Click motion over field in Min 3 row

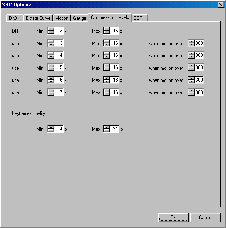(199, 43)
